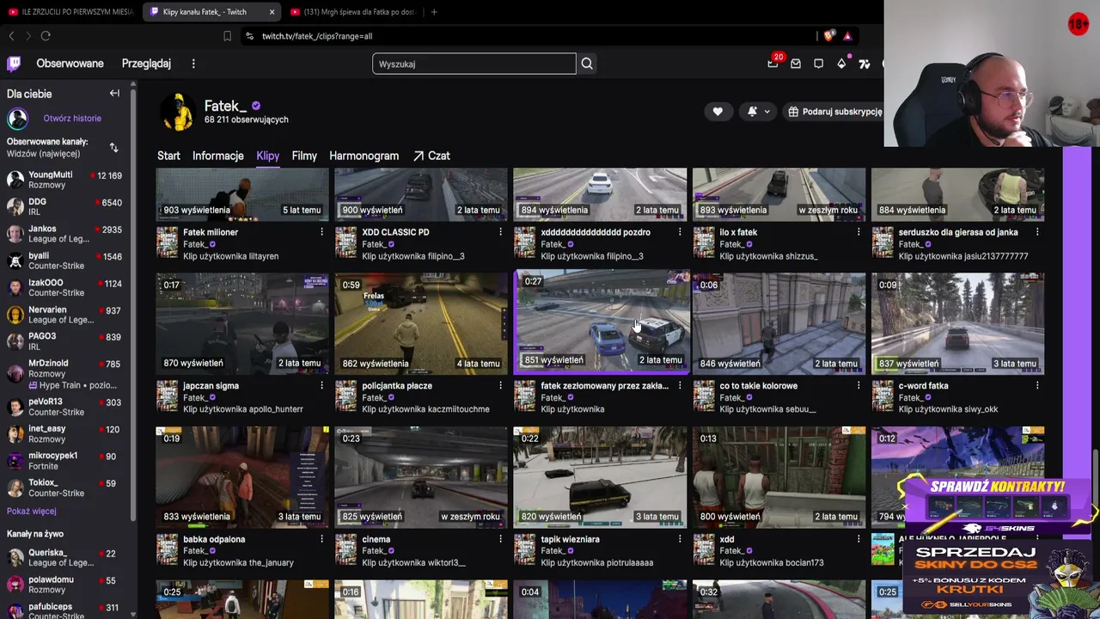Image resolution: width=1100 pixels, height=619 pixels.
Task: Select the Klipy tab
Action: pyautogui.click(x=267, y=156)
